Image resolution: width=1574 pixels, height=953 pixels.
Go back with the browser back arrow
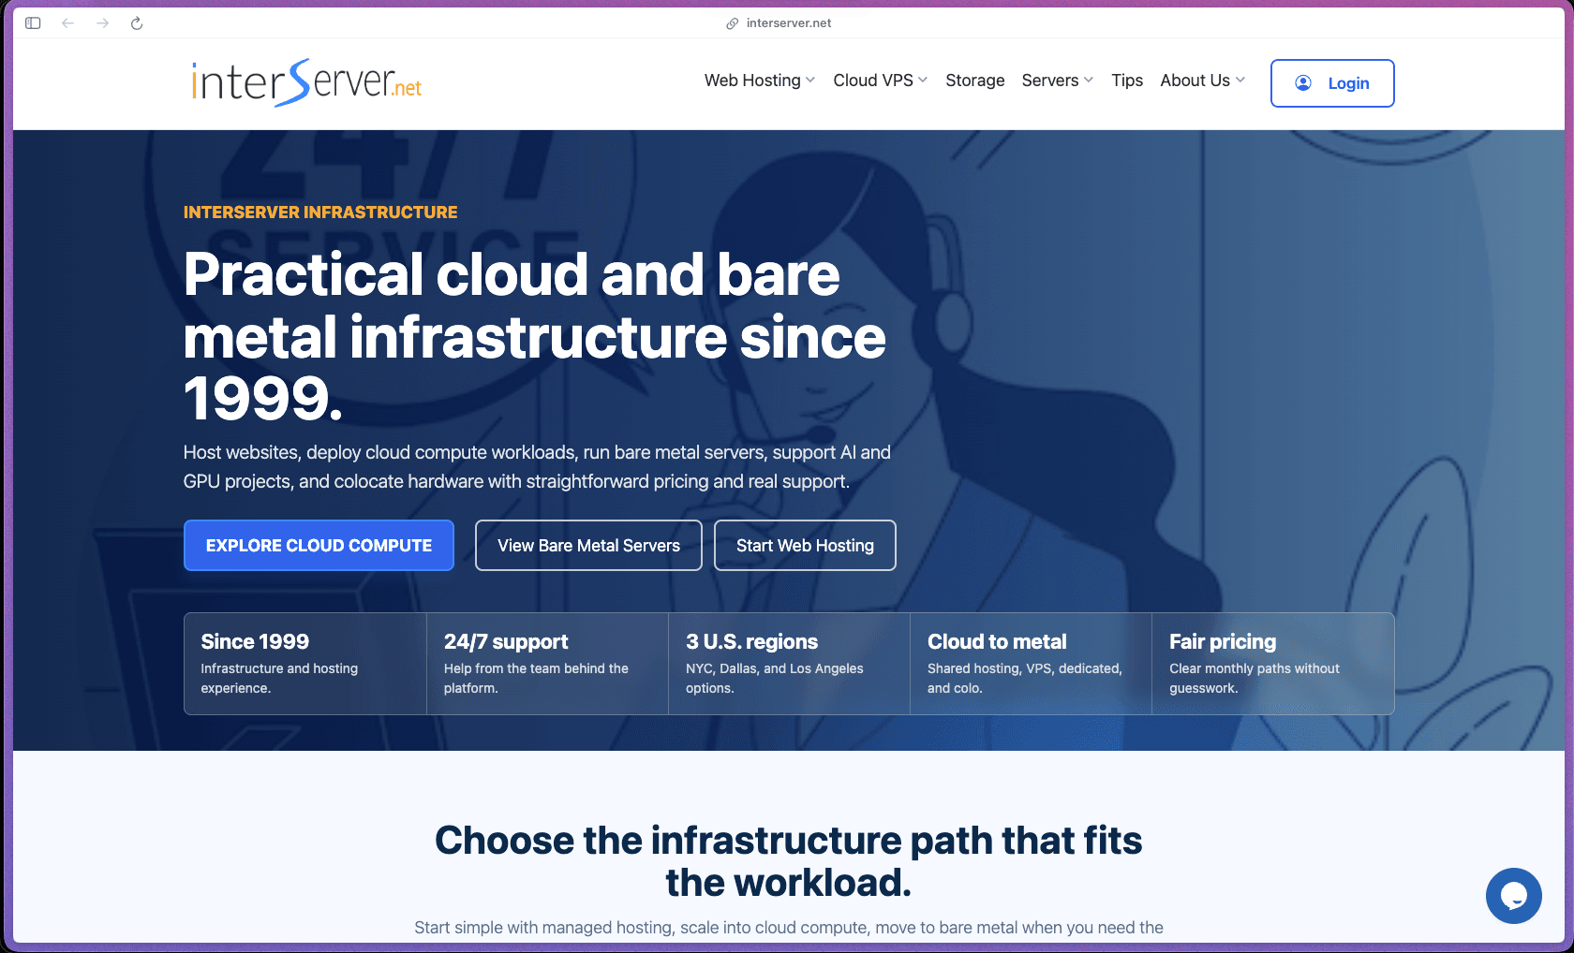(67, 23)
